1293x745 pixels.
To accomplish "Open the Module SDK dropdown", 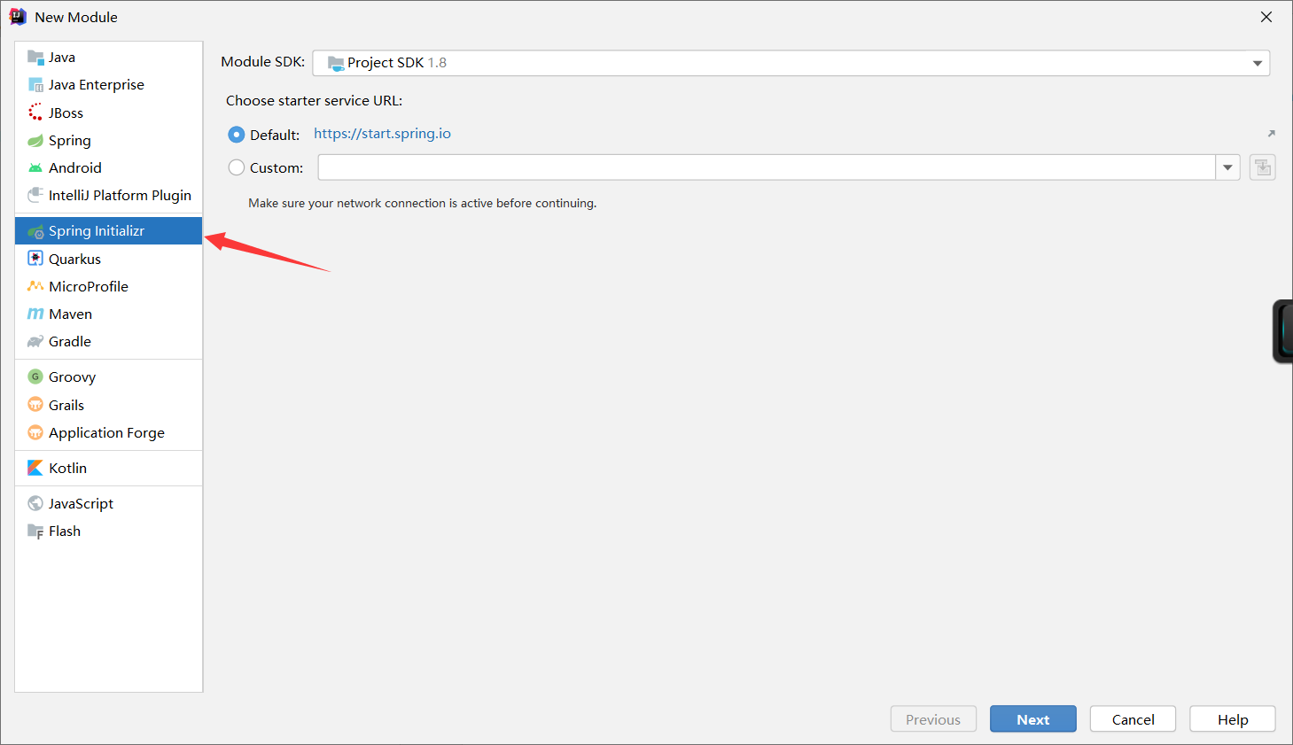I will (791, 63).
